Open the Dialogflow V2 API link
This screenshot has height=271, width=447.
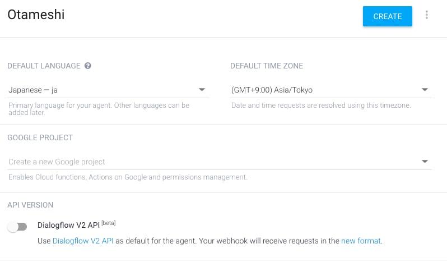pos(83,241)
